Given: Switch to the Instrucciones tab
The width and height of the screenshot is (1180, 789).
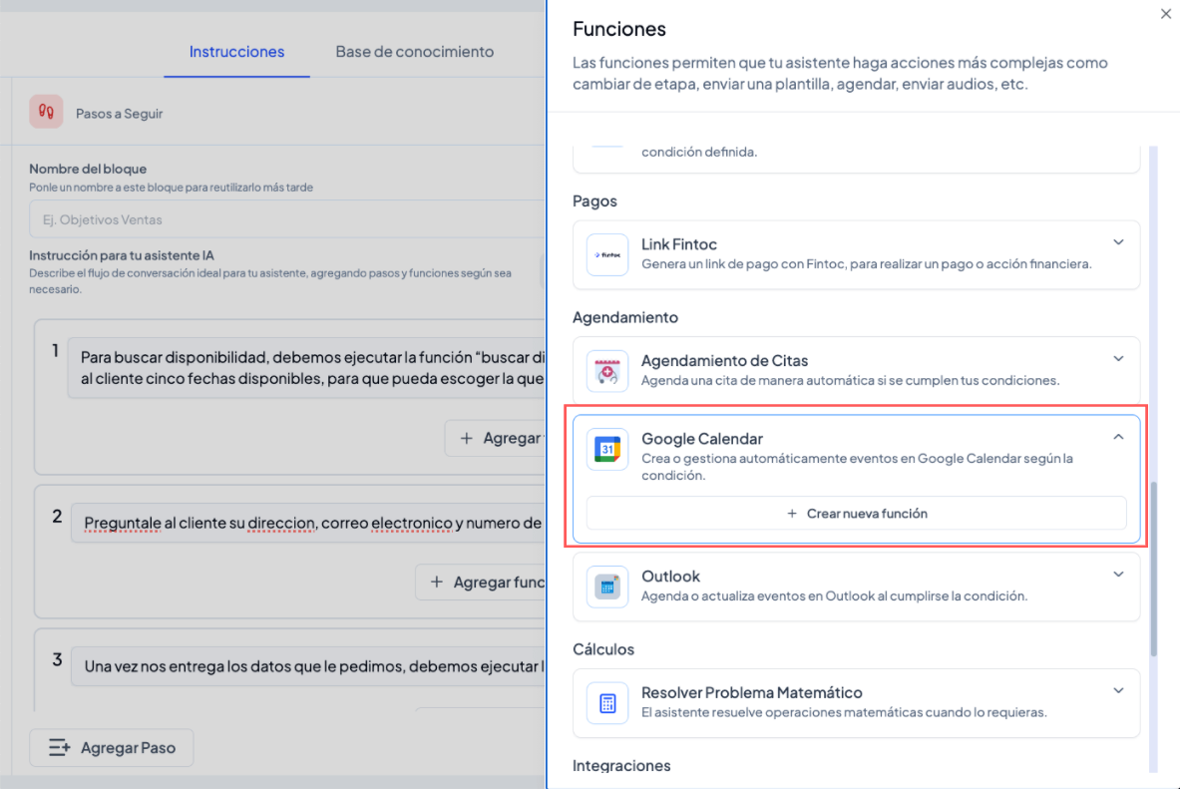Looking at the screenshot, I should pos(236,52).
